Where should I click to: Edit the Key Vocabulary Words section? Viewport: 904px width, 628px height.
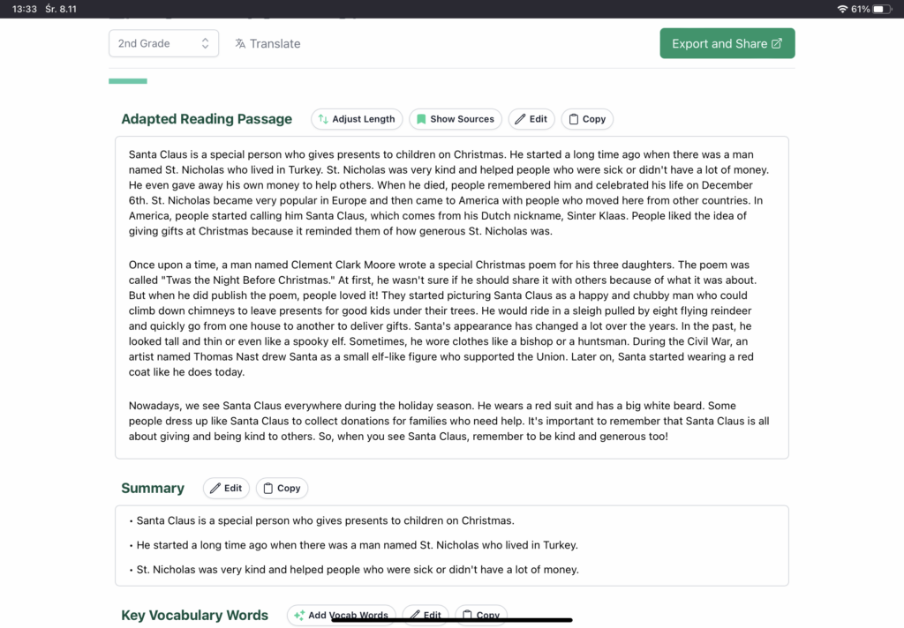[x=425, y=616]
